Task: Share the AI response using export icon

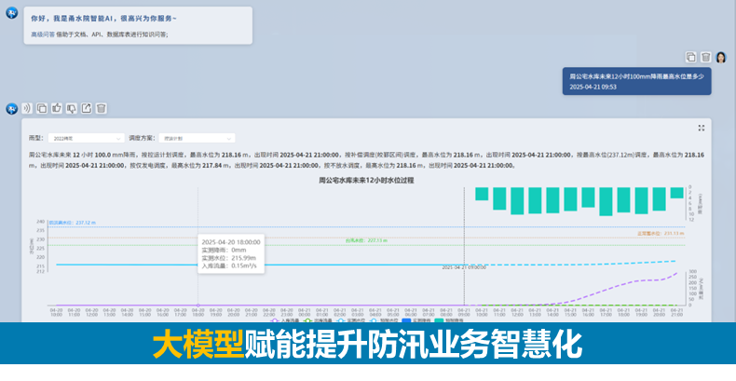Action: click(x=86, y=108)
